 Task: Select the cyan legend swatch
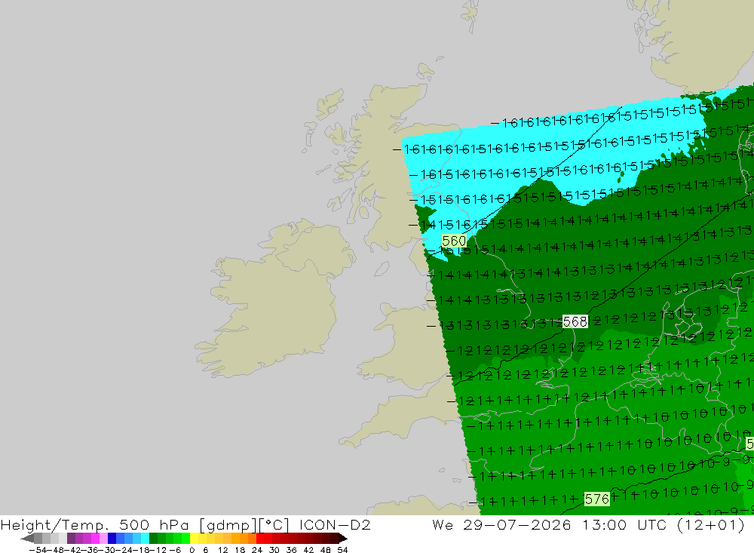(145, 538)
